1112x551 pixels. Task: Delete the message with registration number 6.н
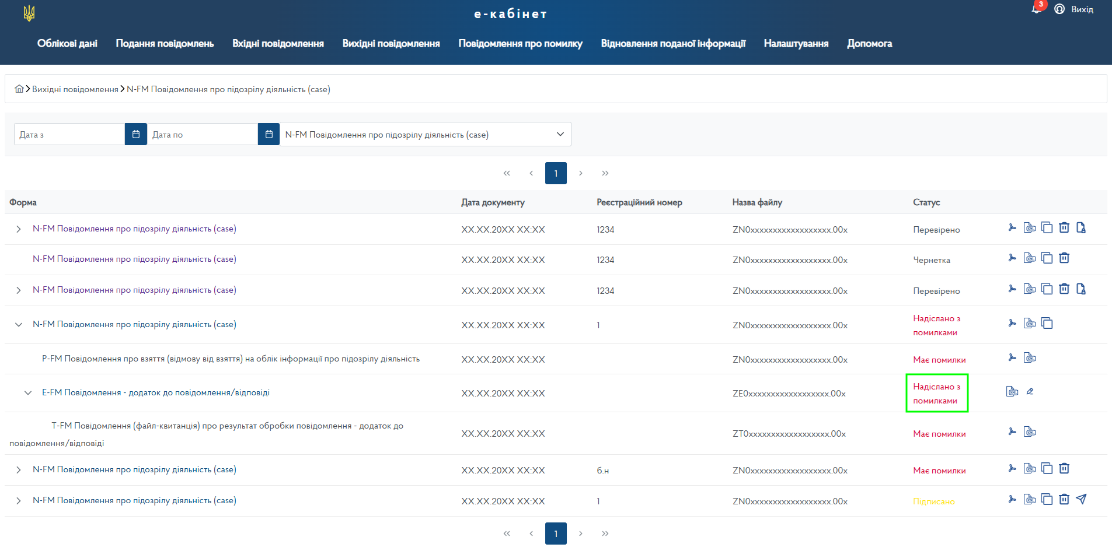(1064, 468)
